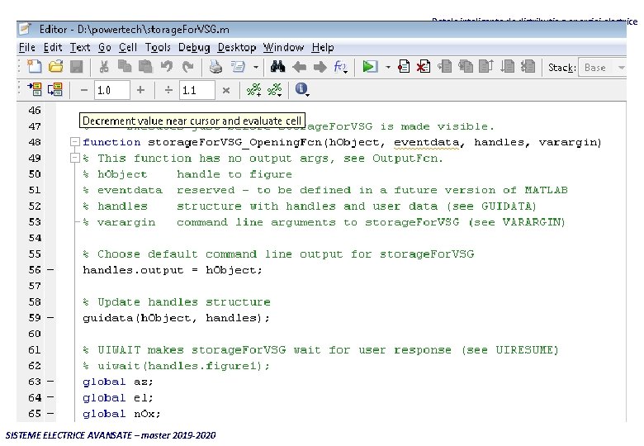Toggle breakpoint dash on line 64
Screen dimensions: 644x446
[x=50, y=397]
